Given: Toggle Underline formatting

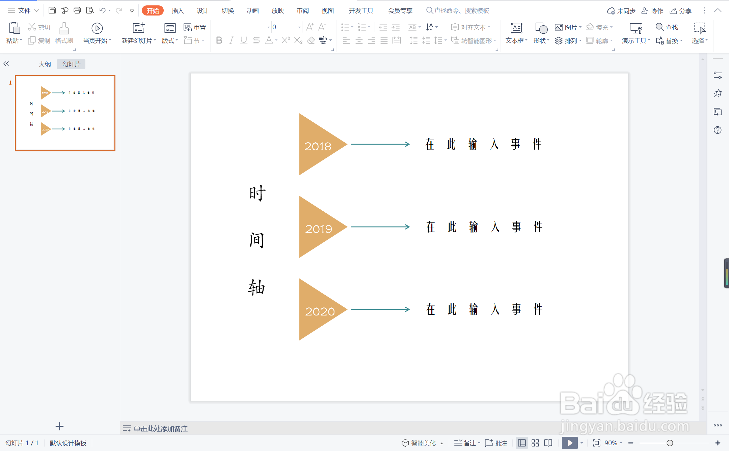Looking at the screenshot, I should (244, 41).
